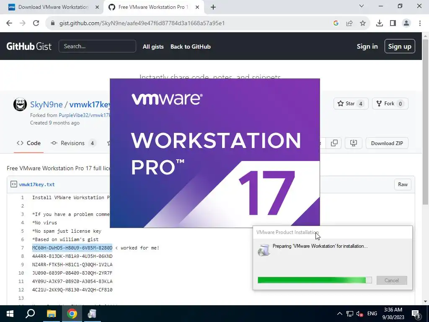Screen dimensions: 429x322
Task: Click file code icon beside vmwk17key.txt
Action: point(14,184)
